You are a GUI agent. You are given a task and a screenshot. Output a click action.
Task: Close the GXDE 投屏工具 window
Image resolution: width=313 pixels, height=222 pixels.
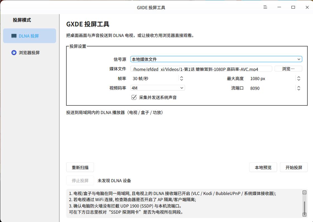pos(307,7)
